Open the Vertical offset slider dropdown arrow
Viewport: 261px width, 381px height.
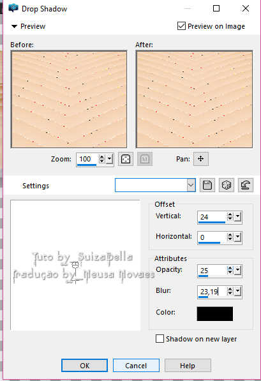pos(237,216)
